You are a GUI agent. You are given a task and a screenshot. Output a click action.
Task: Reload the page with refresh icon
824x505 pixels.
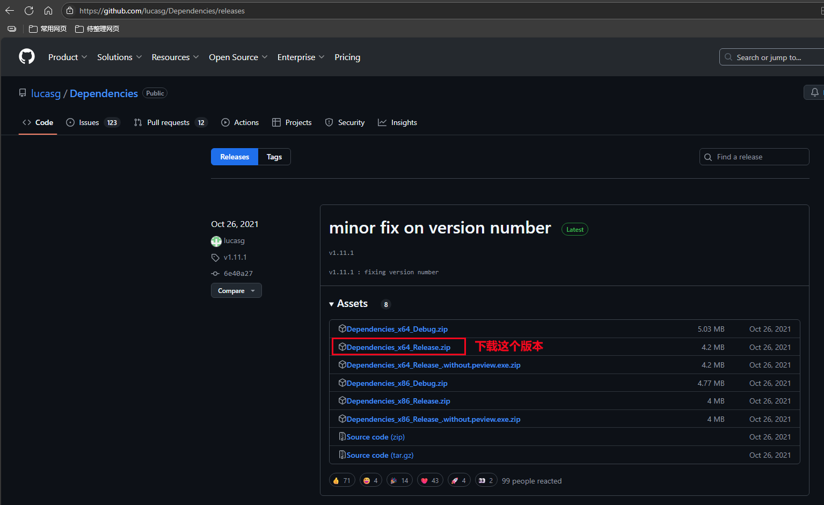(x=29, y=11)
